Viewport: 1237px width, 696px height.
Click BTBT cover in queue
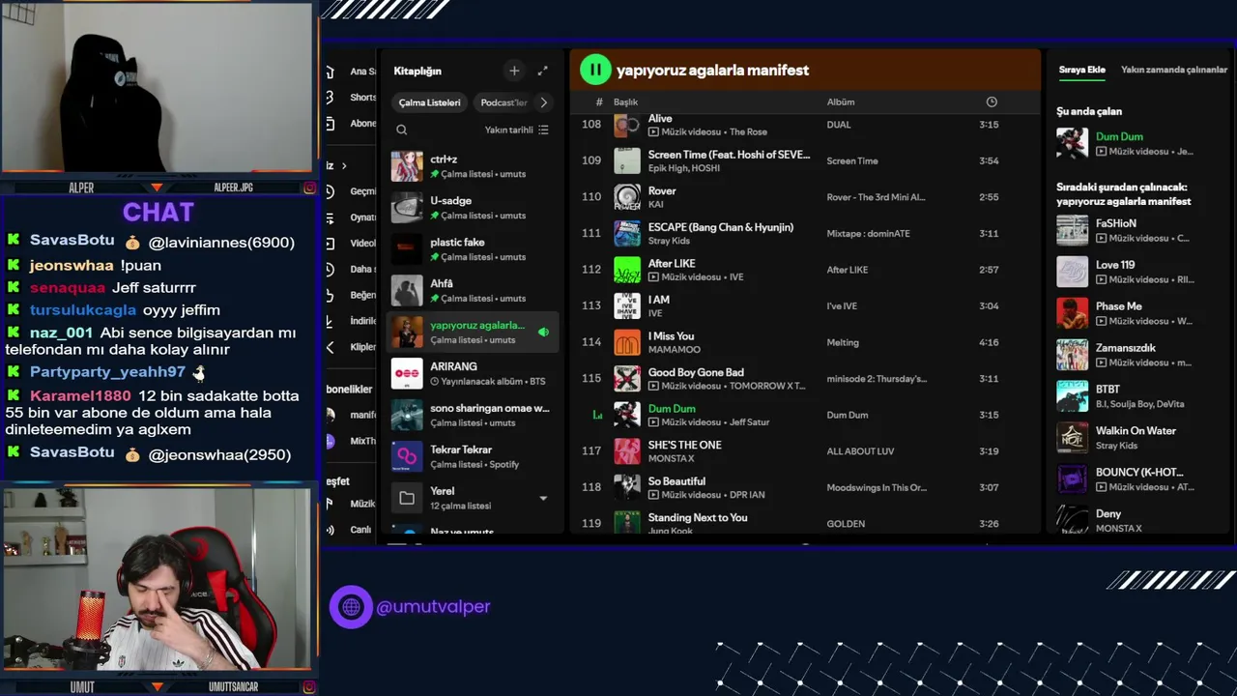[x=1072, y=396]
